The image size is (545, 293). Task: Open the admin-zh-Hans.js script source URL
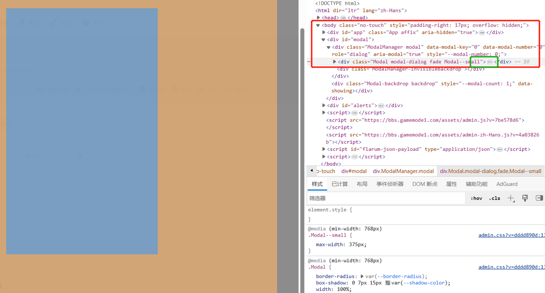point(433,138)
